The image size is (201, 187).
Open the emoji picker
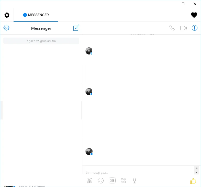pos(101,181)
